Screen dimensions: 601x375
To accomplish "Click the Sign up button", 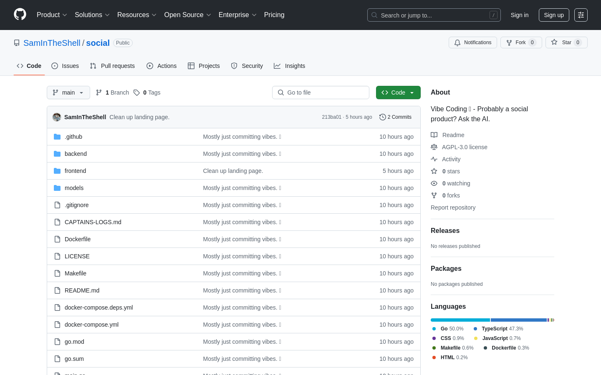I will pyautogui.click(x=554, y=15).
